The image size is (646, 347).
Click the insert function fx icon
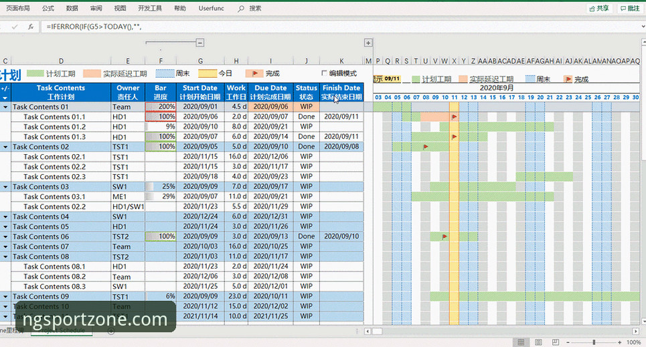[x=31, y=27]
